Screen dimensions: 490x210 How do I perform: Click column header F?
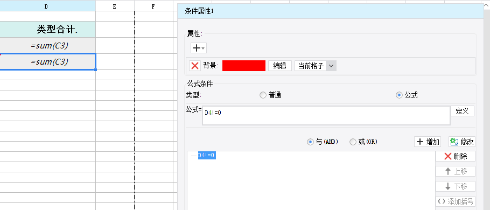point(153,6)
